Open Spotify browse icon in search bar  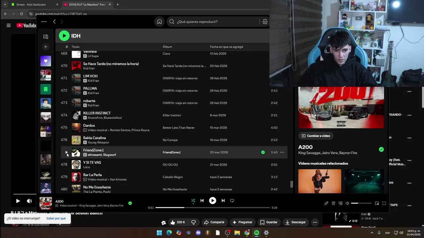coord(265,21)
